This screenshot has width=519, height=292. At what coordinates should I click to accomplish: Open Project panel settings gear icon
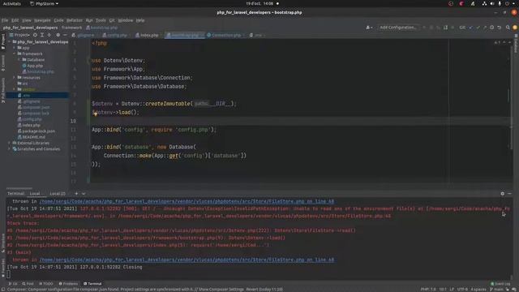click(58, 35)
